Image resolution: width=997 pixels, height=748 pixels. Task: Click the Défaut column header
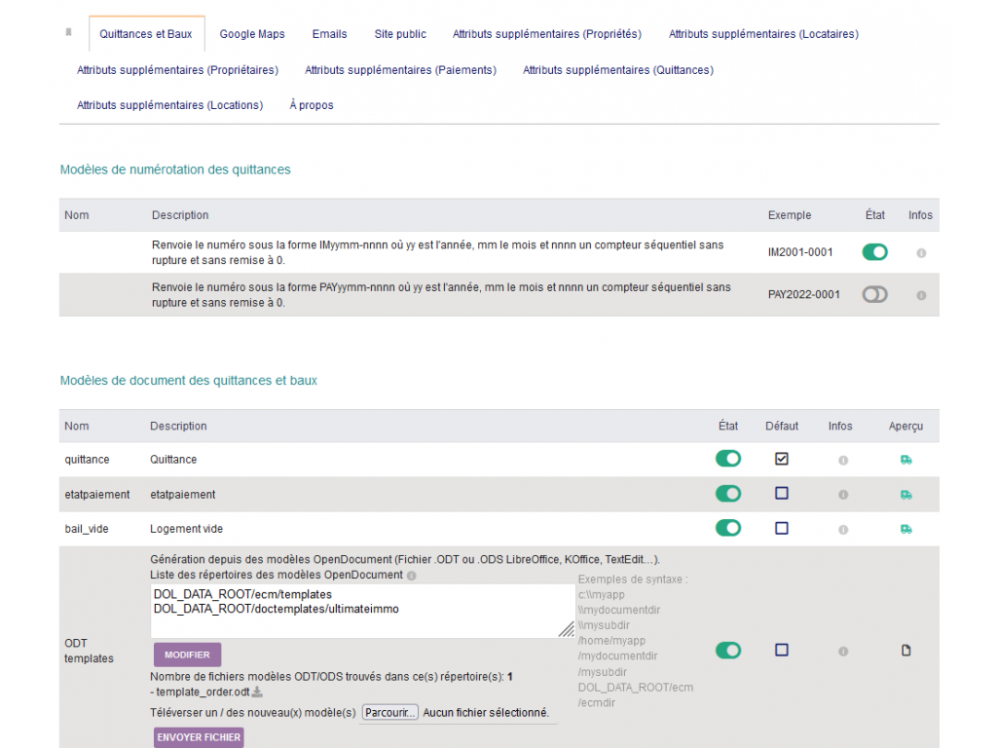(782, 427)
